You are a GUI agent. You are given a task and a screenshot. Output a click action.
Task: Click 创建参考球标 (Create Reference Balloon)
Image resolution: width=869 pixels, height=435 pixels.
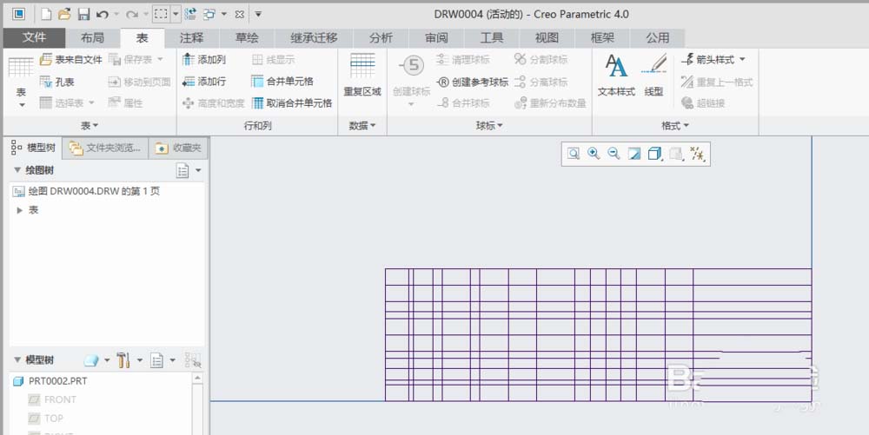pyautogui.click(x=473, y=82)
